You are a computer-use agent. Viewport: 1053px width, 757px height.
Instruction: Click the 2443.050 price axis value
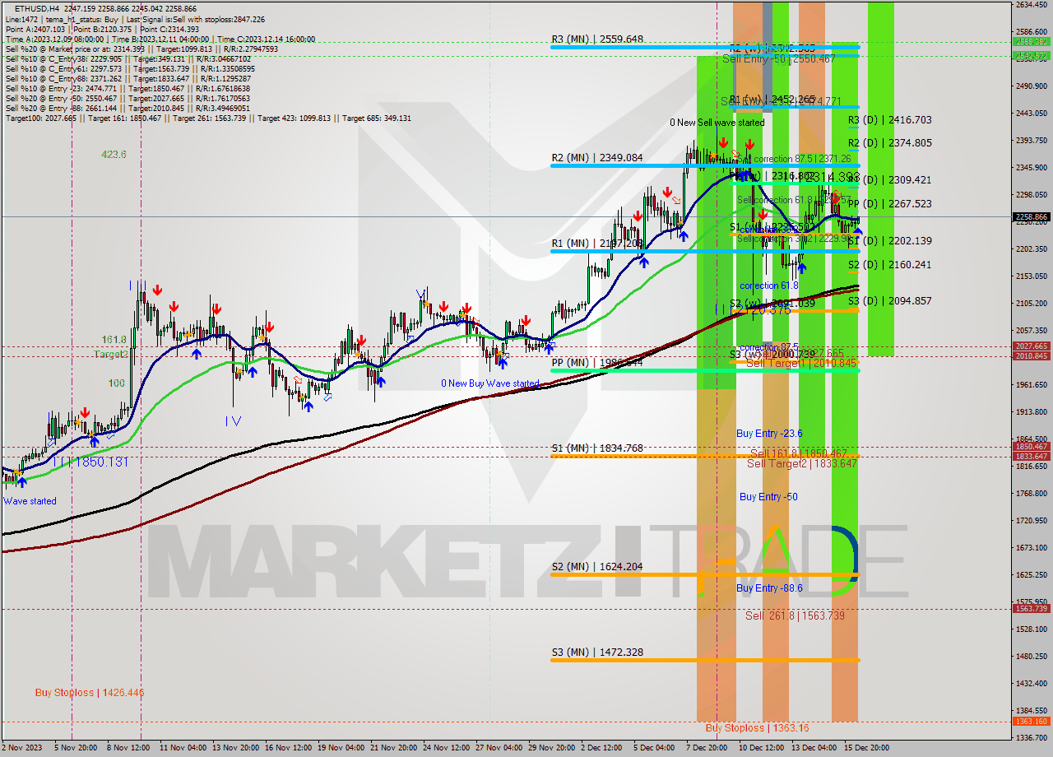(x=1031, y=113)
